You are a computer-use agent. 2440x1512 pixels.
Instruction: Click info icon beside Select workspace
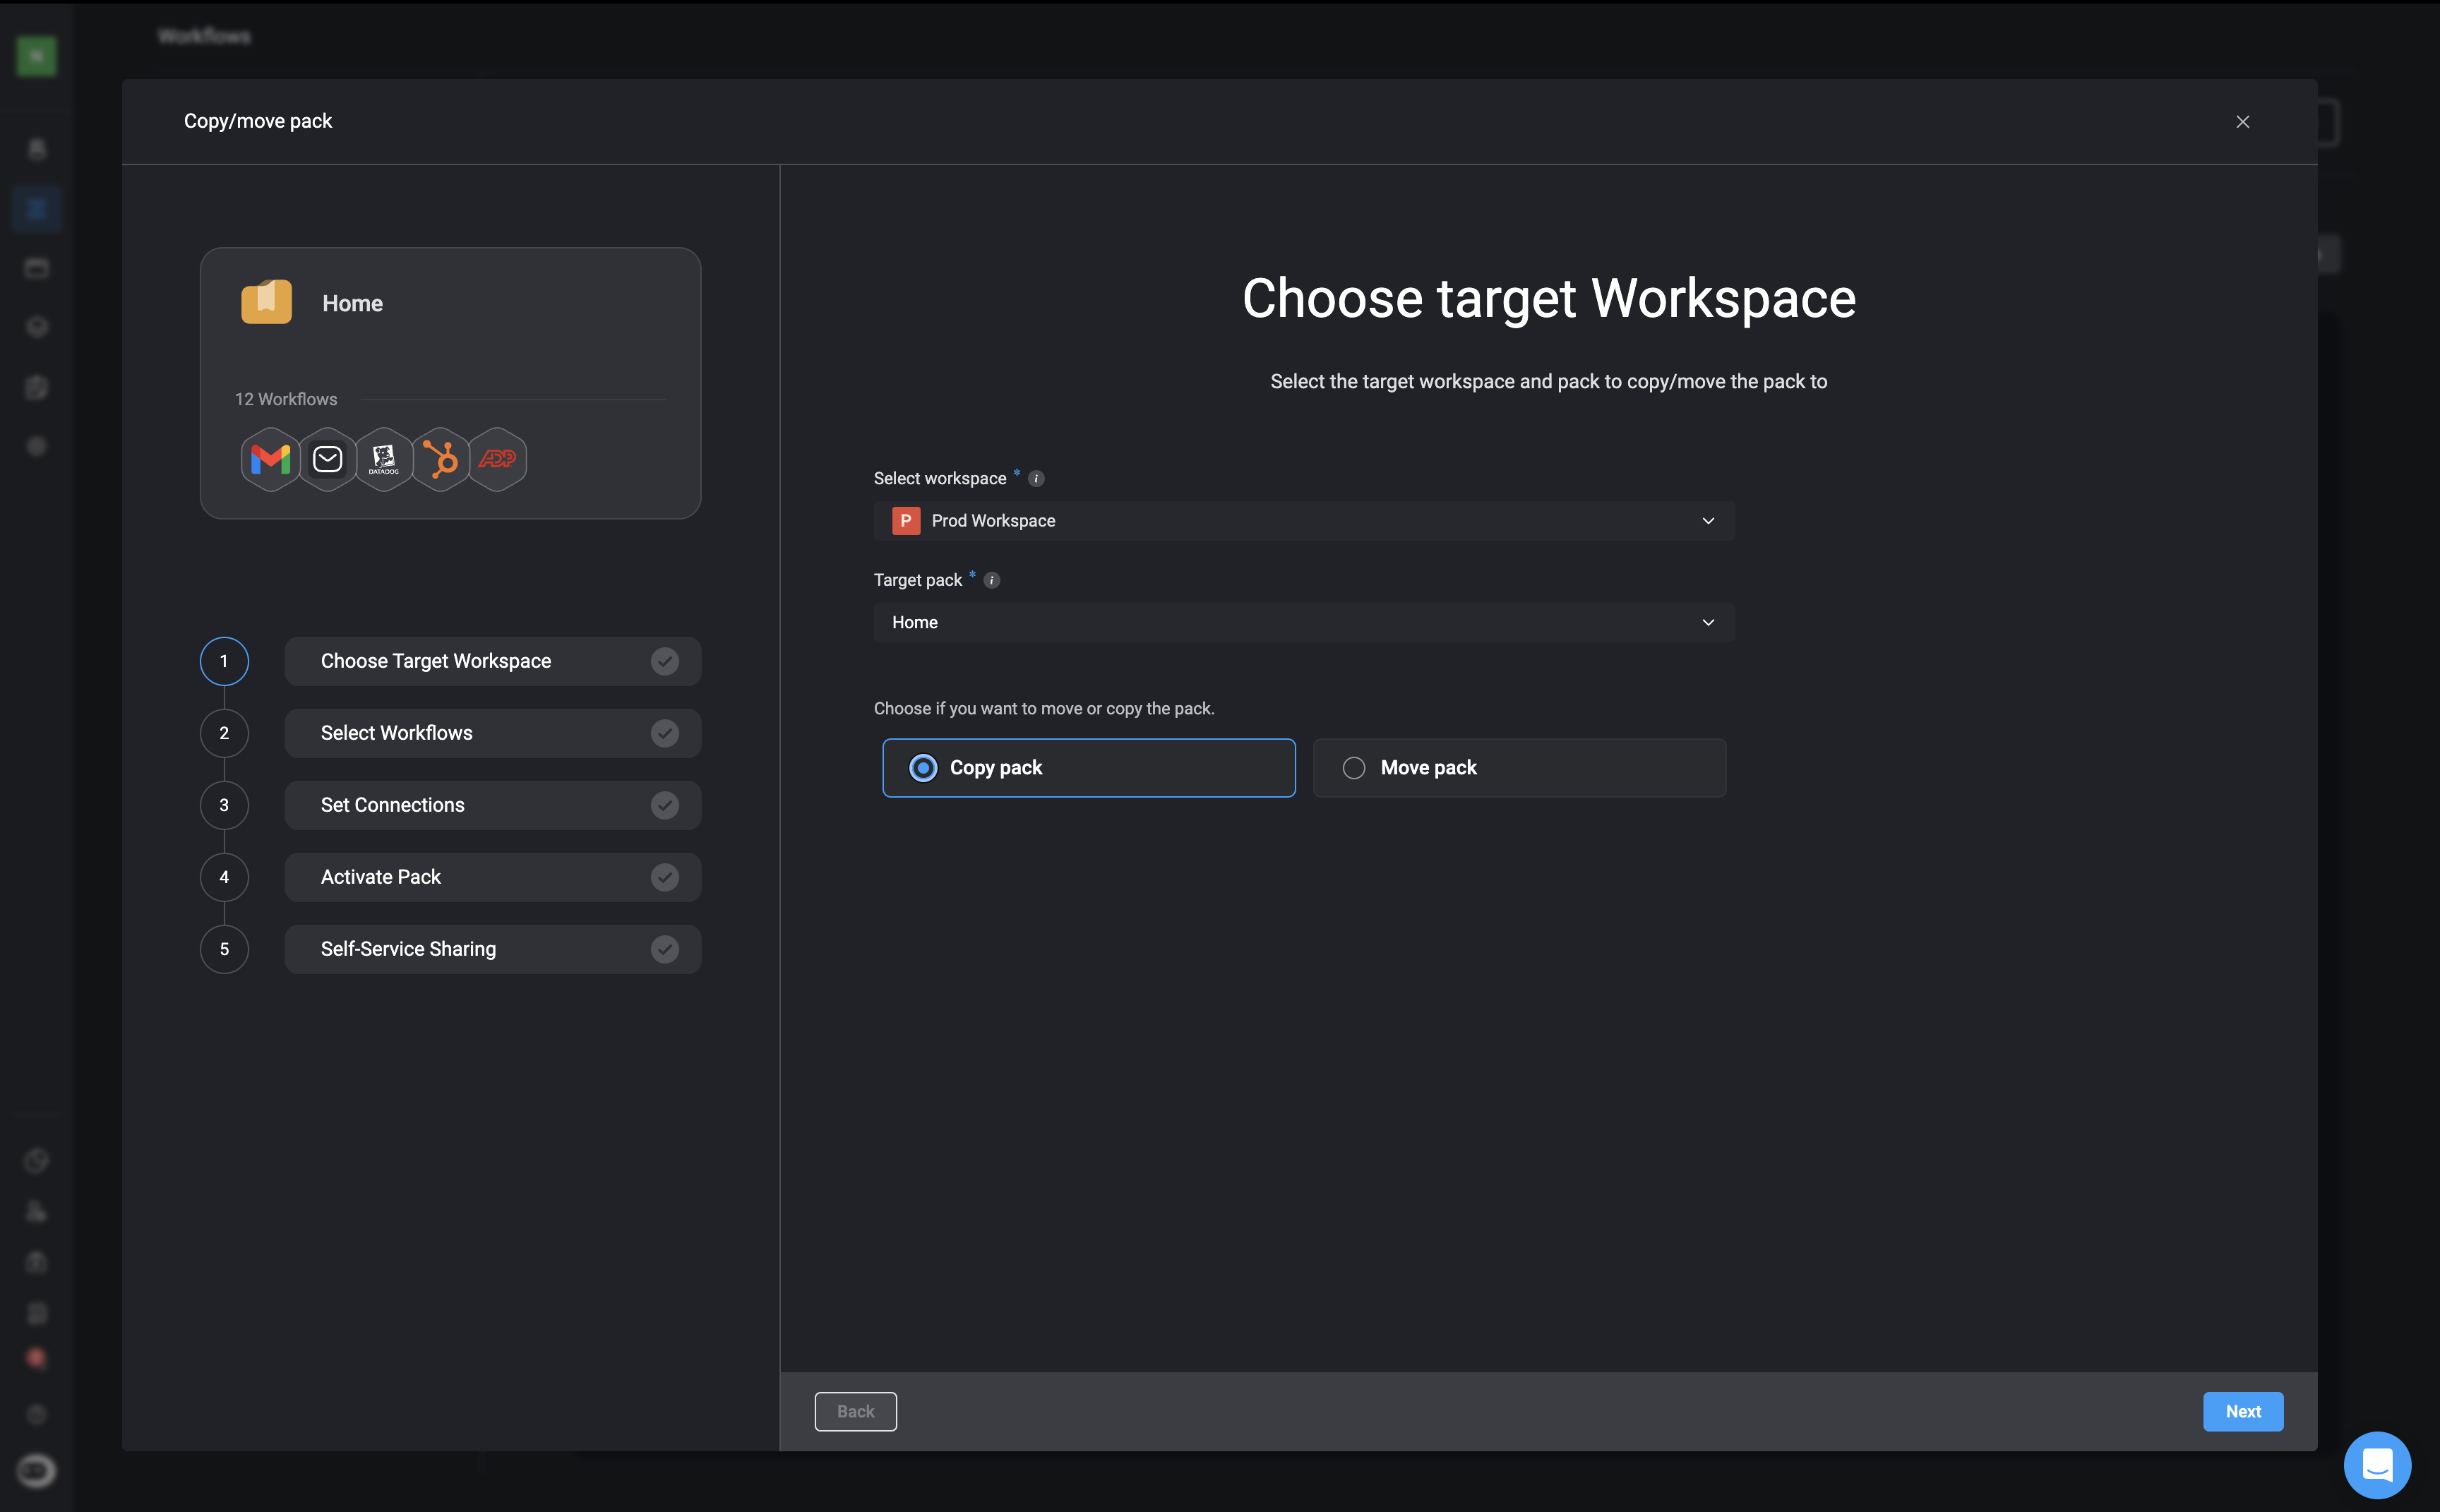pos(1036,479)
